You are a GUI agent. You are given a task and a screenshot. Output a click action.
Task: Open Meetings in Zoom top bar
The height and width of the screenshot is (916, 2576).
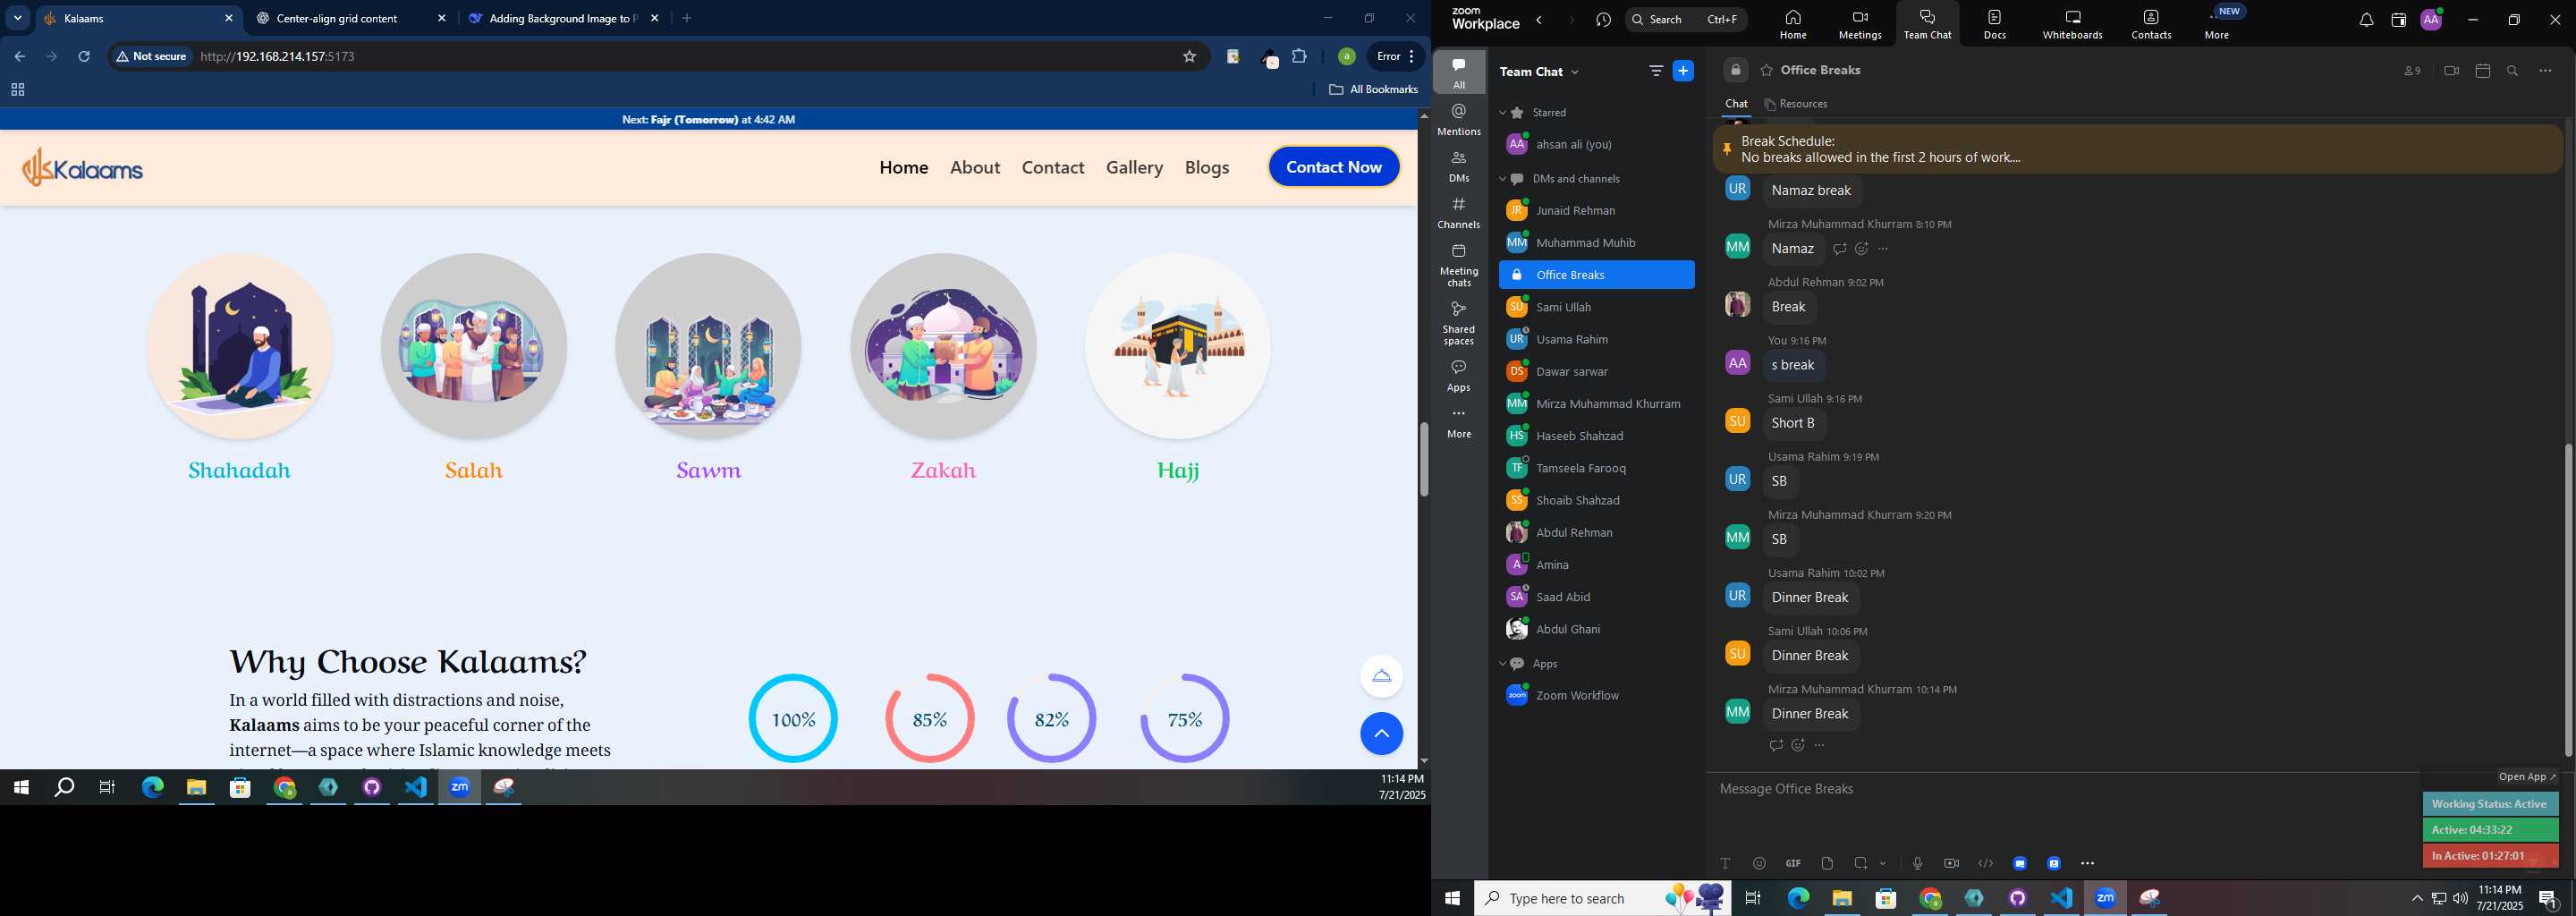pyautogui.click(x=1860, y=24)
